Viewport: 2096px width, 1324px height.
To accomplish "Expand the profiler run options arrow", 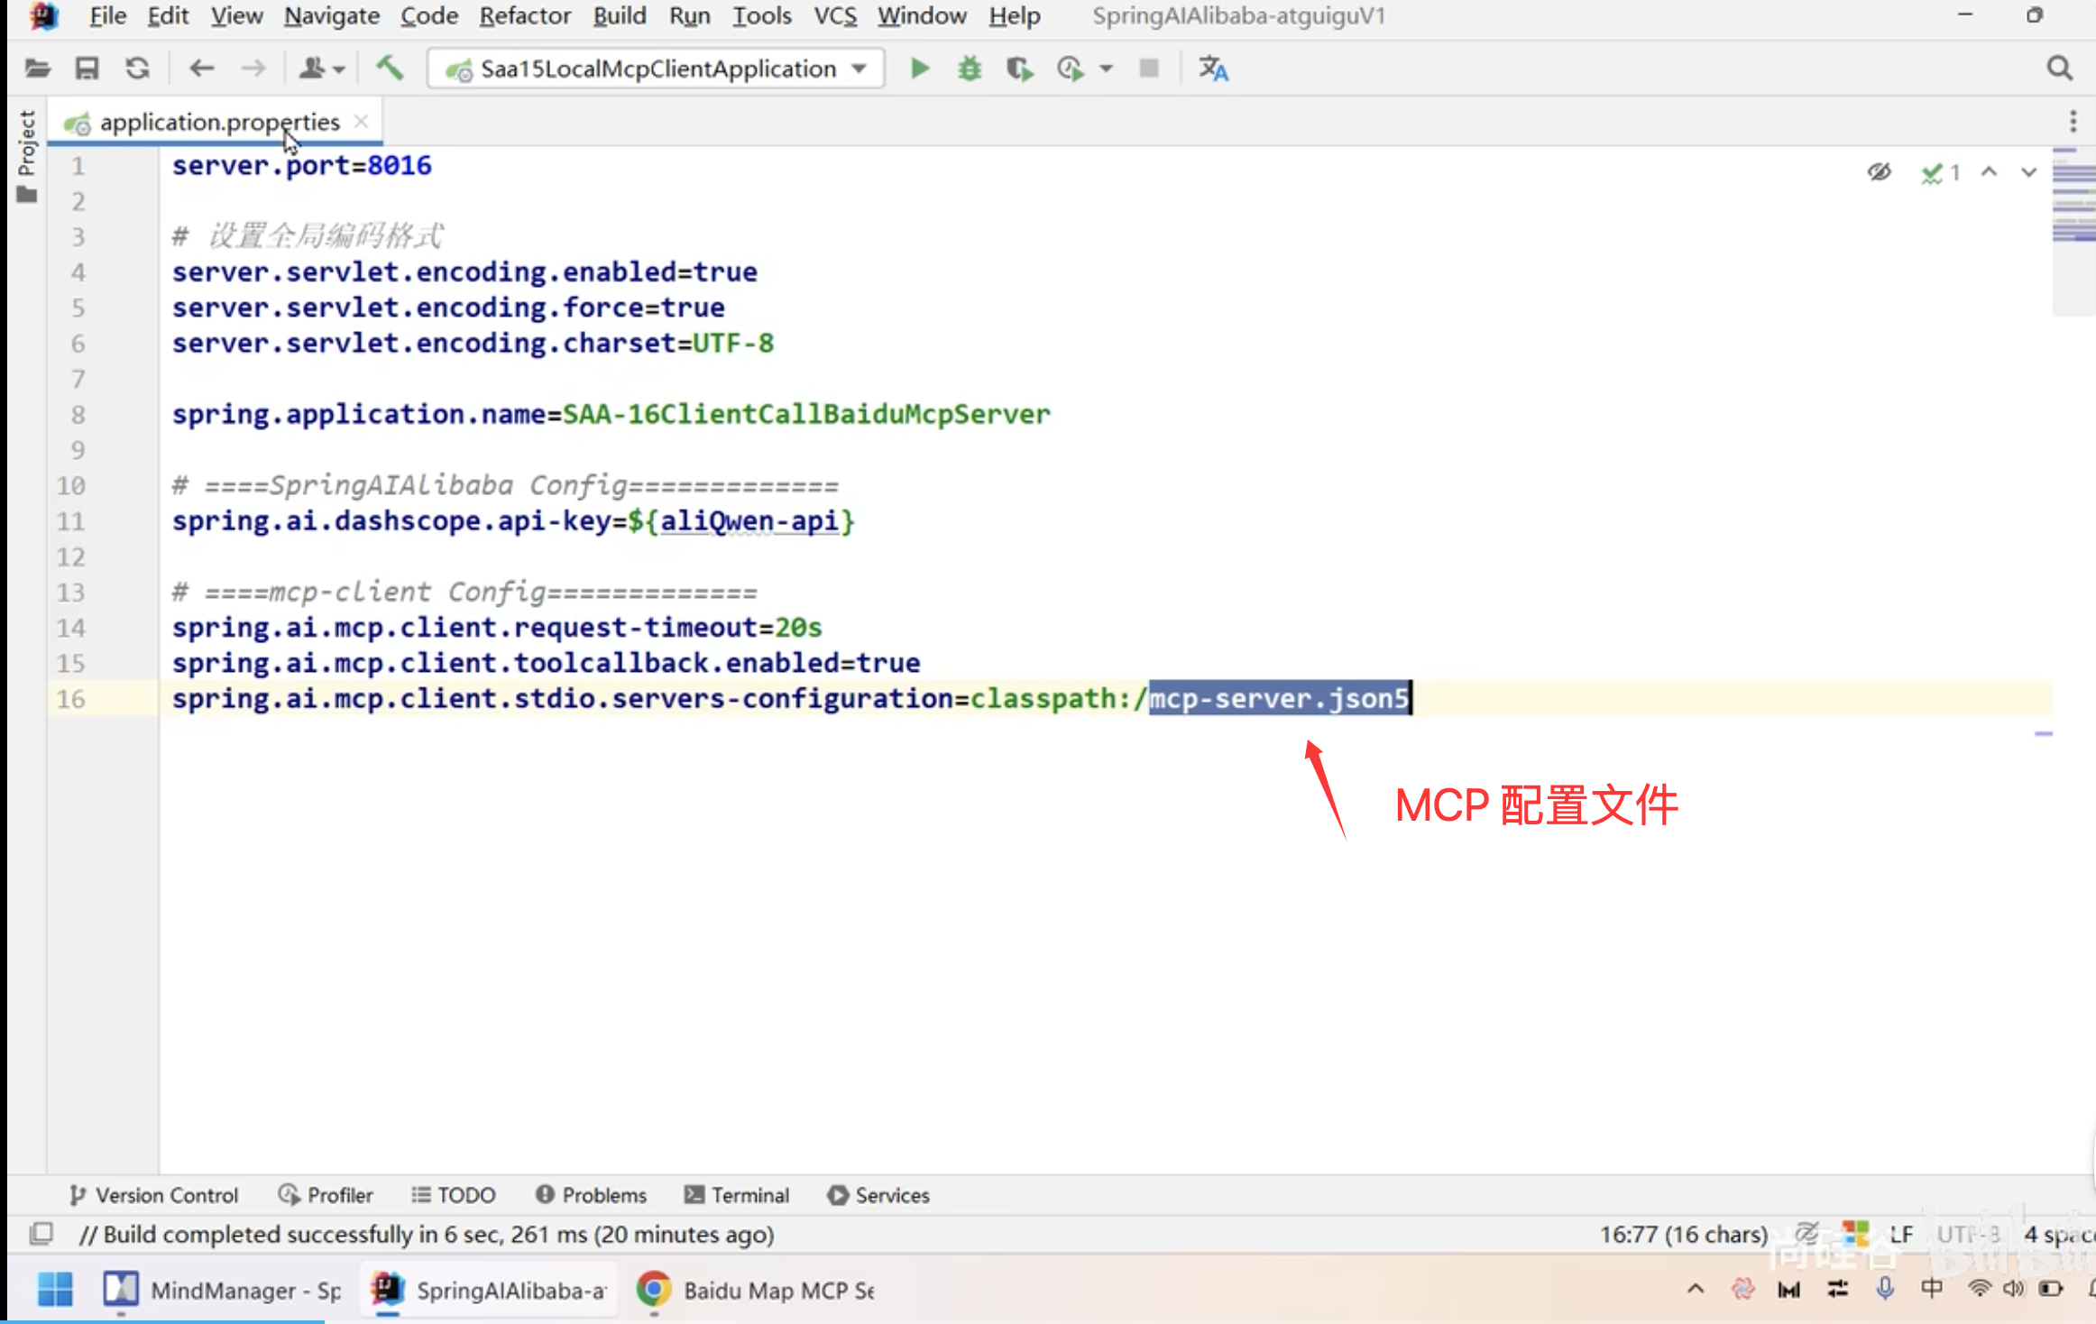I will [x=1107, y=69].
